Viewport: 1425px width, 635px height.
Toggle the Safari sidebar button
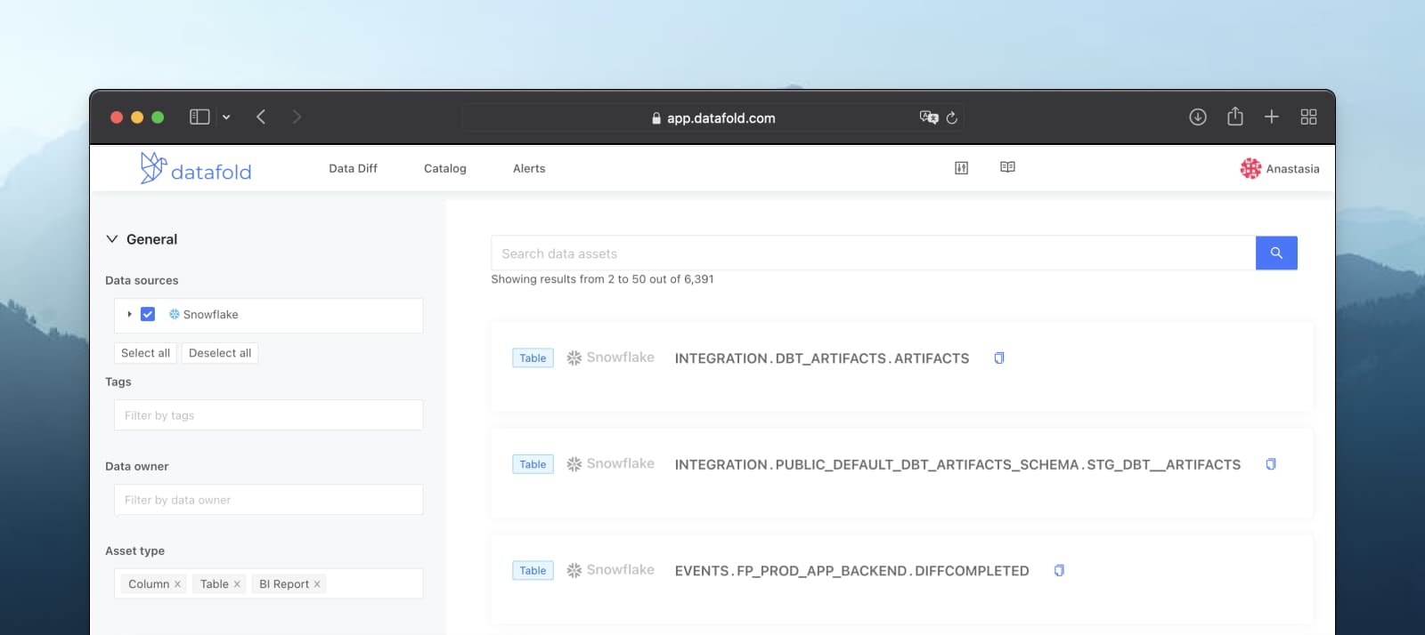coord(199,117)
